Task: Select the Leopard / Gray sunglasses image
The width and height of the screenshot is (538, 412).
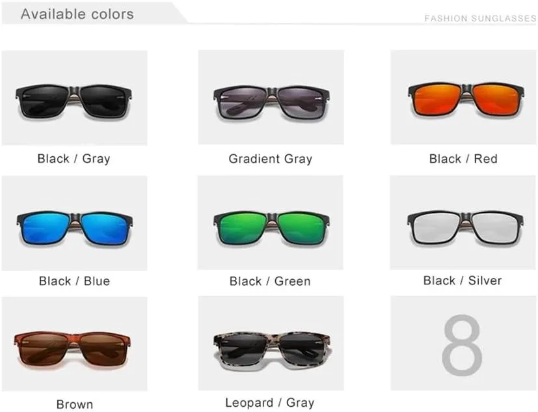Action: pyautogui.click(x=271, y=344)
